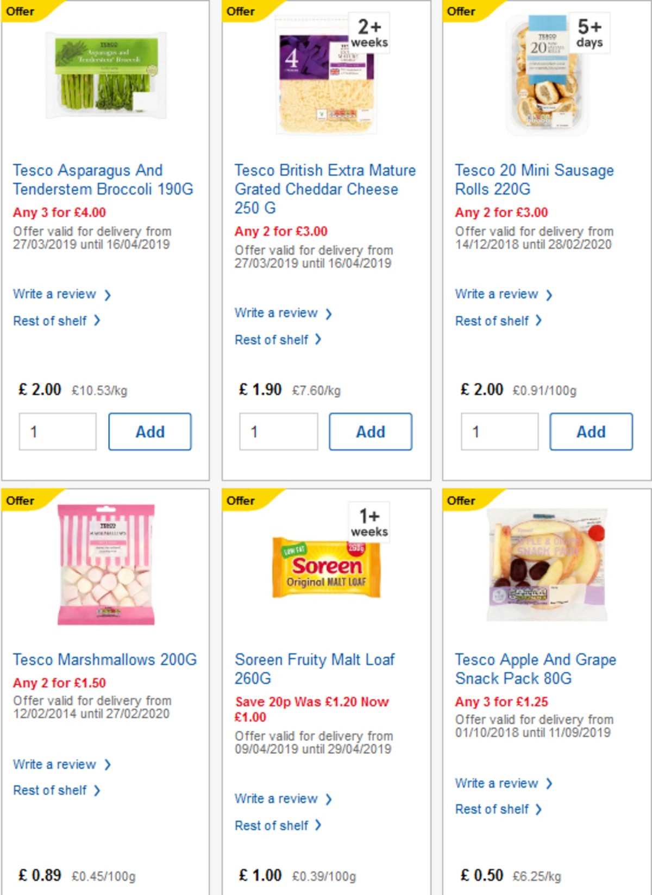
Task: Click the quantity field for the cheddar cheese
Action: [x=279, y=431]
